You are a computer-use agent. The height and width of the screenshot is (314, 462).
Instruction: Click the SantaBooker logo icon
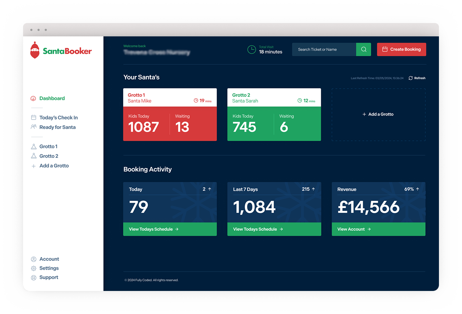[x=35, y=50]
